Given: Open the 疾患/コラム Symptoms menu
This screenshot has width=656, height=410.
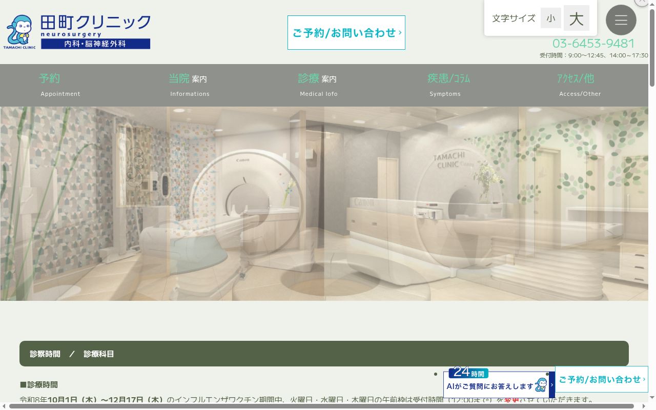Looking at the screenshot, I should [x=448, y=85].
